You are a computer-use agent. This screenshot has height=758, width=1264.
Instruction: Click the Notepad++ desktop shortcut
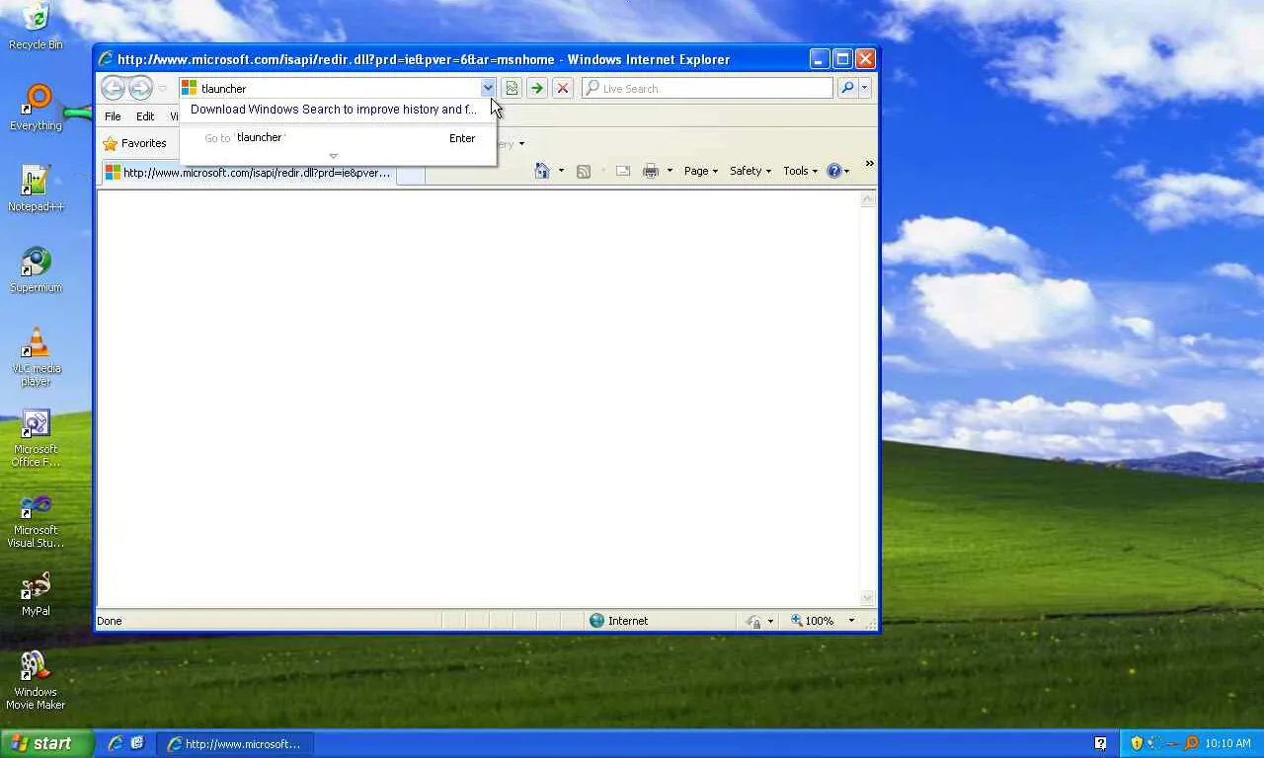[36, 189]
